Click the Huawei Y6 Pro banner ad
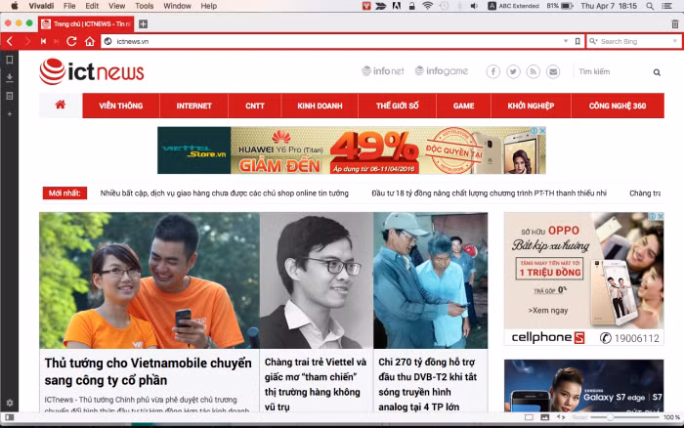684x428 pixels. (351, 150)
